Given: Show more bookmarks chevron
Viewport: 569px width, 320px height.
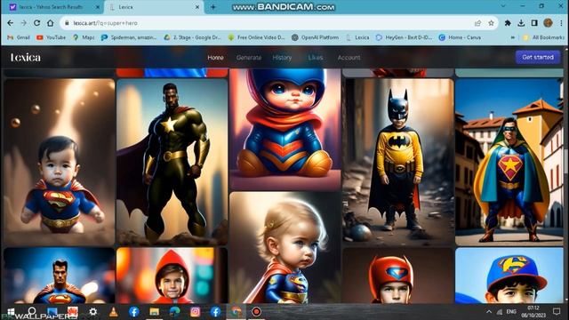Looking at the screenshot, I should tap(512, 37).
